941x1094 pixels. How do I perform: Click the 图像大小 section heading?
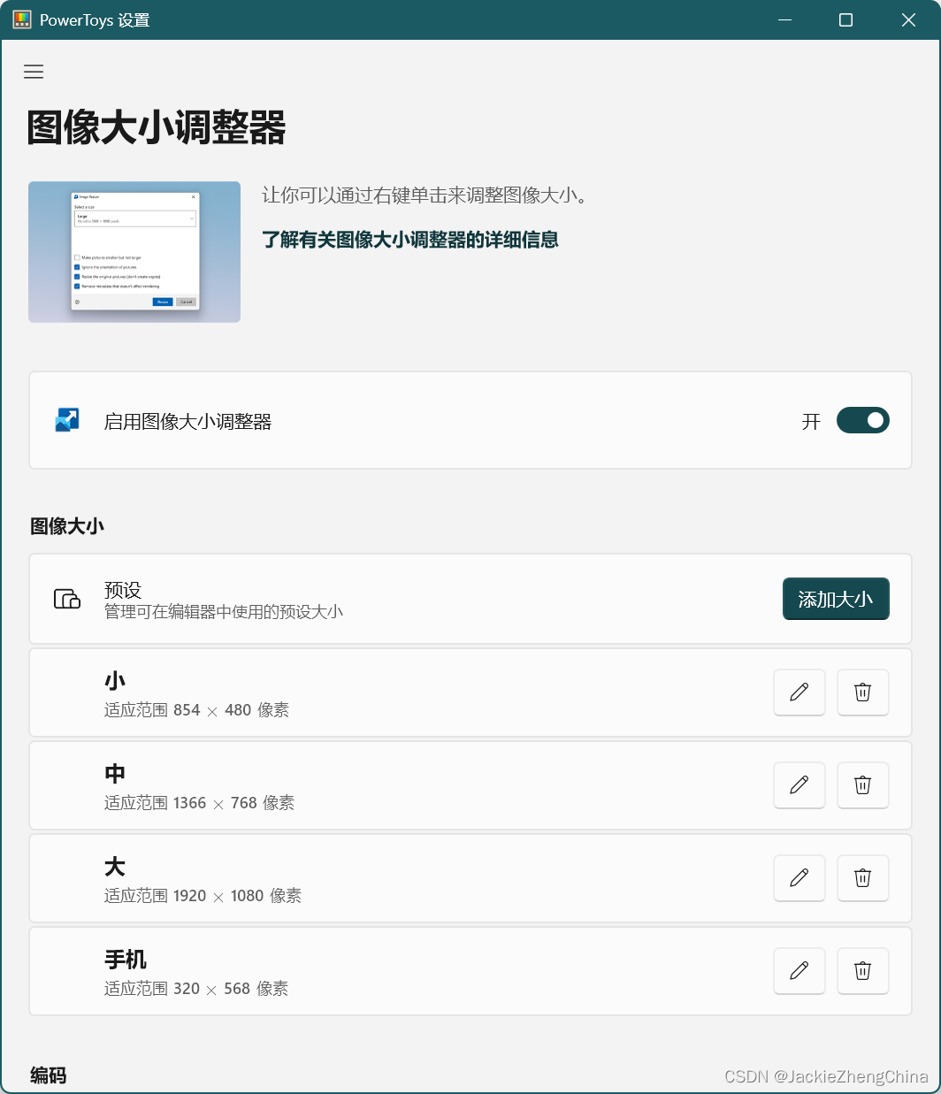click(x=67, y=526)
